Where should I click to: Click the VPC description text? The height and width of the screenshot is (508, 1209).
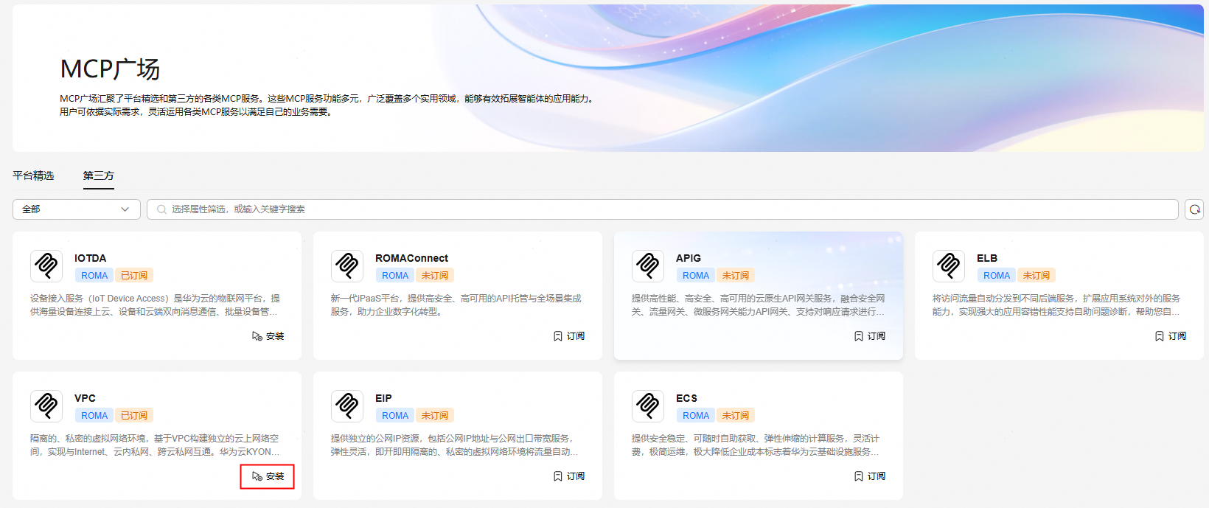[x=156, y=445]
